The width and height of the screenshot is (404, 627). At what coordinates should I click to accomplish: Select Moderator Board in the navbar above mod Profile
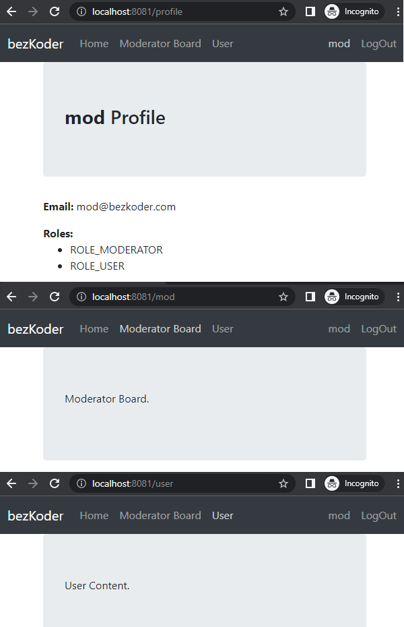pyautogui.click(x=160, y=44)
